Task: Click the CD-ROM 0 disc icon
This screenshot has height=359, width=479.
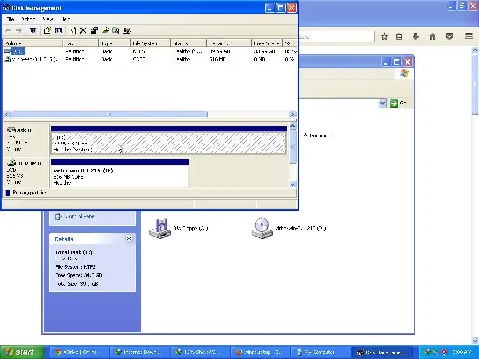Action: pos(11,163)
